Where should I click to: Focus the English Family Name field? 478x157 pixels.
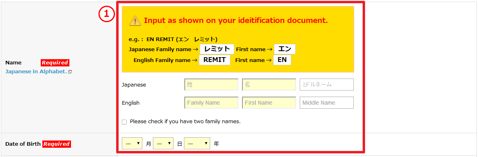pyautogui.click(x=211, y=103)
